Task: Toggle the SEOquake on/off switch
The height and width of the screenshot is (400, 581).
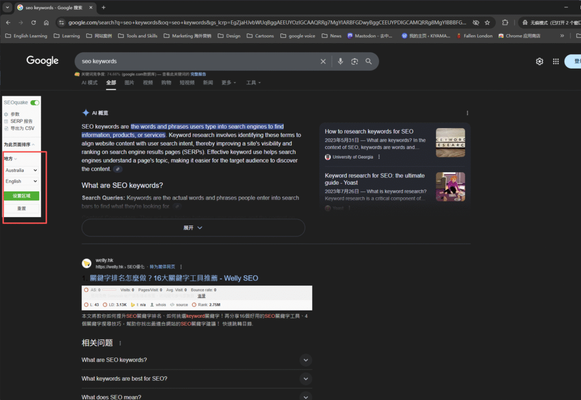Action: point(35,103)
